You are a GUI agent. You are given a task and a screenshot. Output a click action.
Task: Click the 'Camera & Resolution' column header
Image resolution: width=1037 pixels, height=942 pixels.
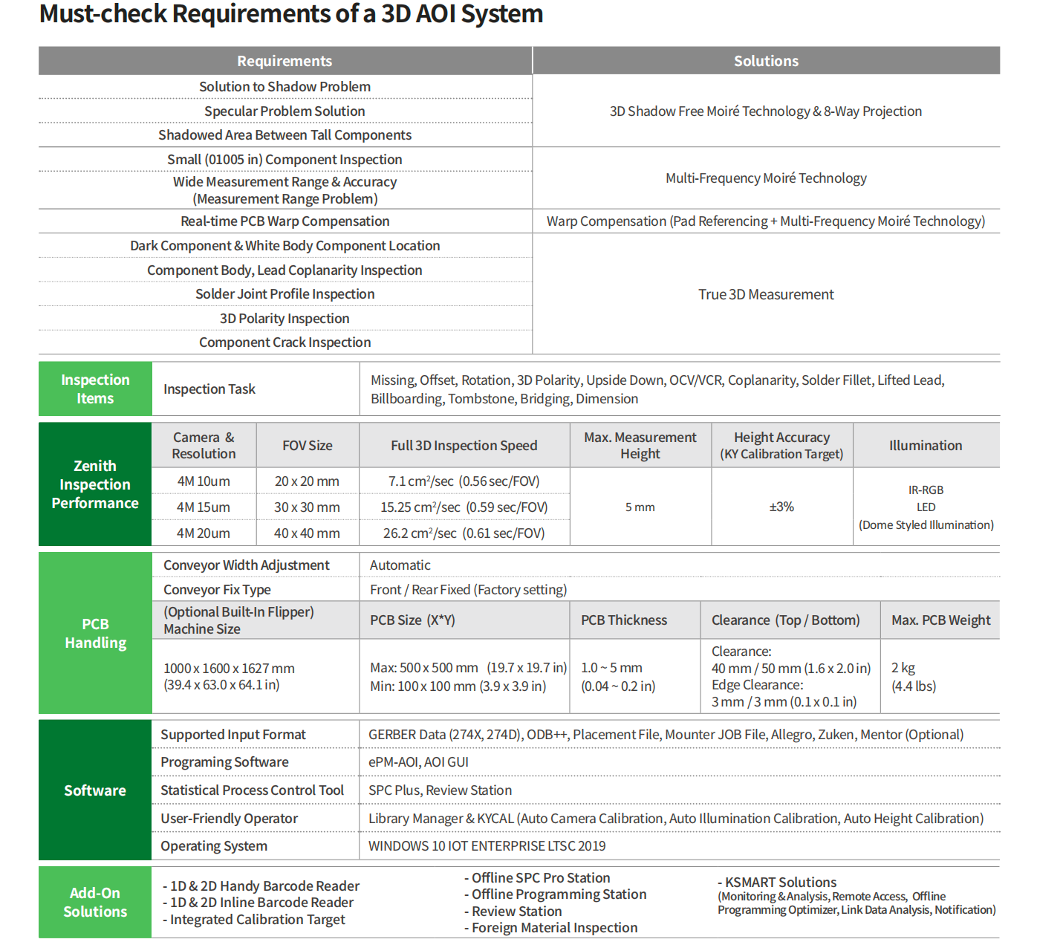[x=204, y=446]
